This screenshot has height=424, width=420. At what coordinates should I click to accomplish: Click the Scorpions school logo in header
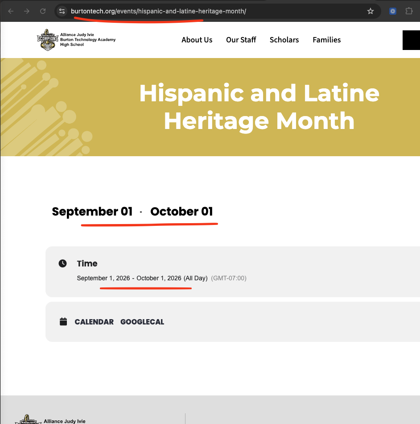48,40
